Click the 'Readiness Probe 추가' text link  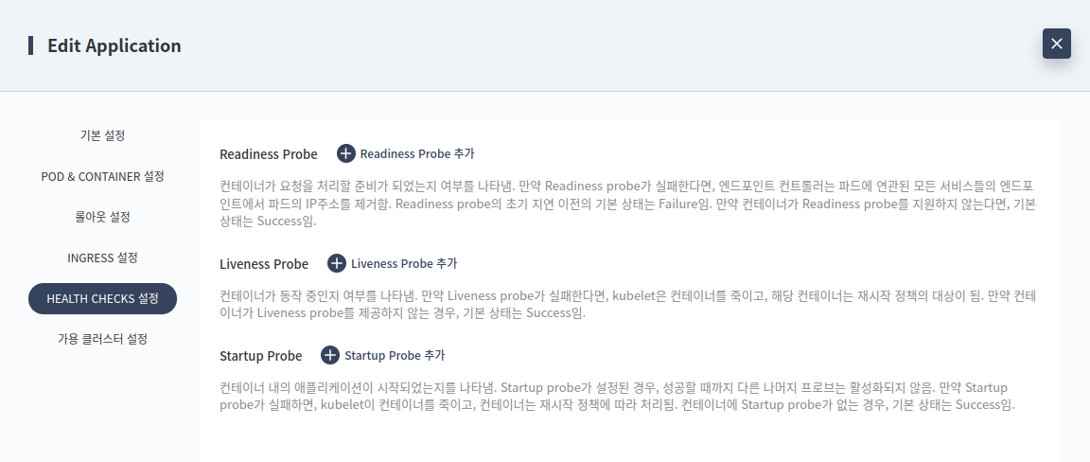tap(417, 153)
